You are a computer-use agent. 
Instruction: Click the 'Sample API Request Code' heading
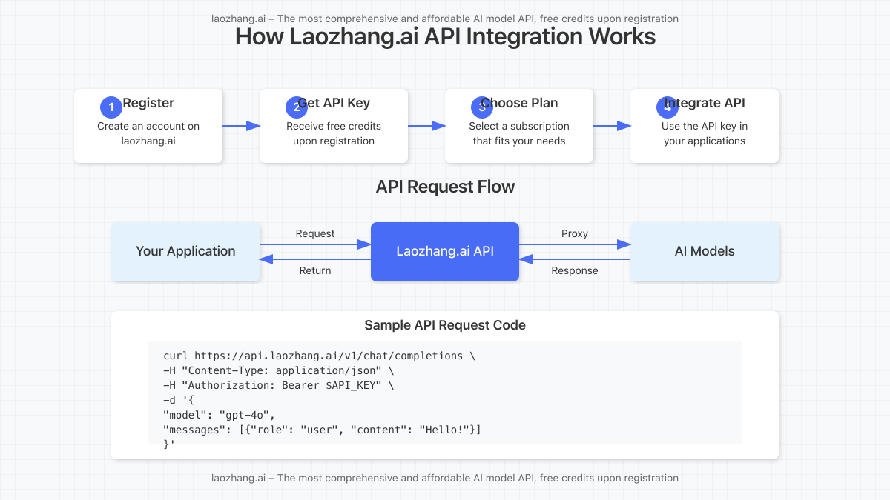coord(445,325)
